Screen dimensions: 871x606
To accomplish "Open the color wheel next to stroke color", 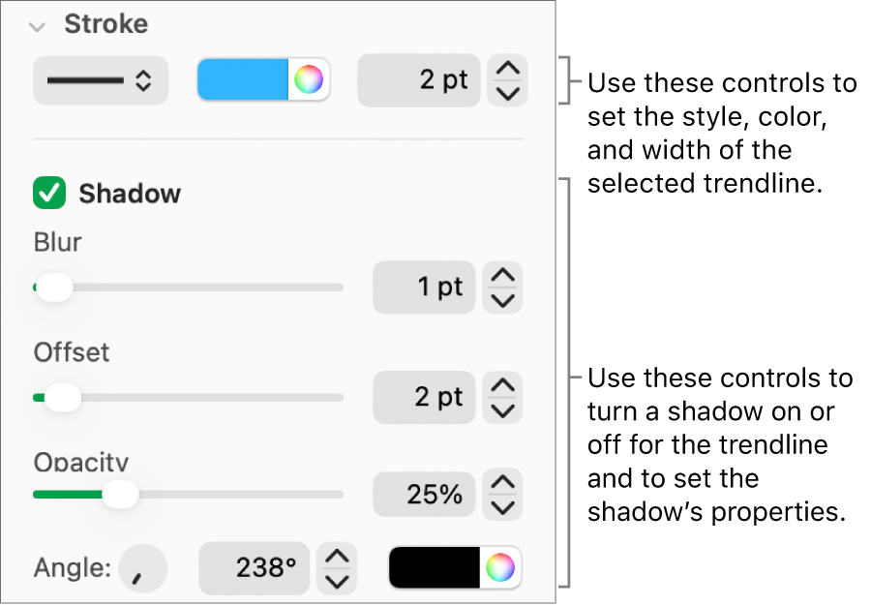I will [x=310, y=81].
